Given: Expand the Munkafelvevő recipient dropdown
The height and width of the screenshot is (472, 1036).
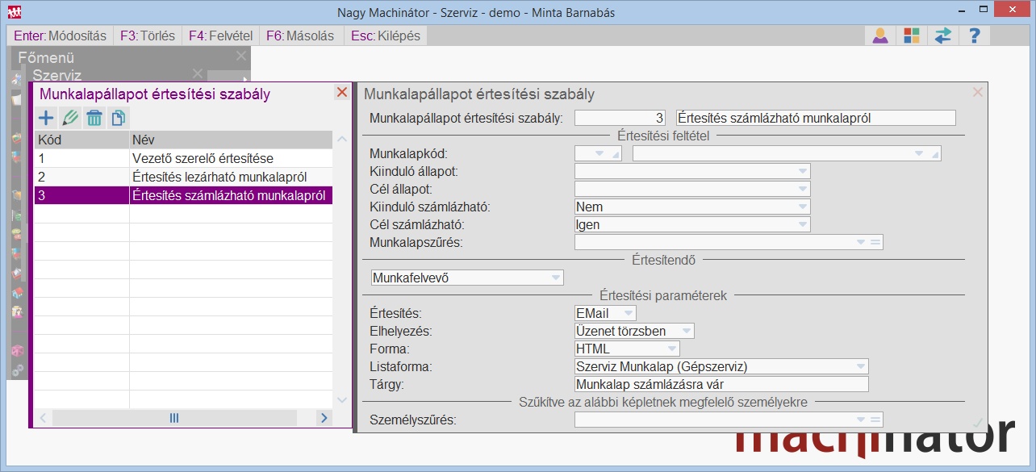Looking at the screenshot, I should (x=555, y=278).
